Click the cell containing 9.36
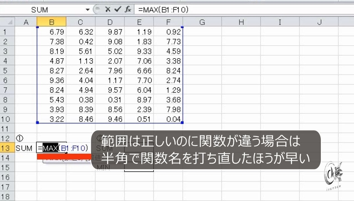354x201 pixels. click(x=52, y=80)
